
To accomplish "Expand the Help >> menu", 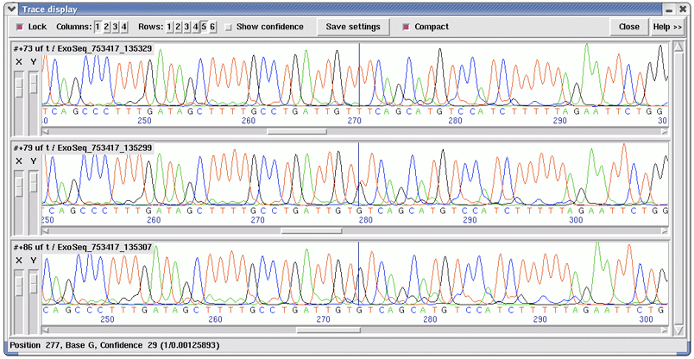I will 667,27.
